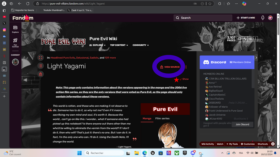Select BigBadSquid in Discord members

pyautogui.click(x=216, y=91)
